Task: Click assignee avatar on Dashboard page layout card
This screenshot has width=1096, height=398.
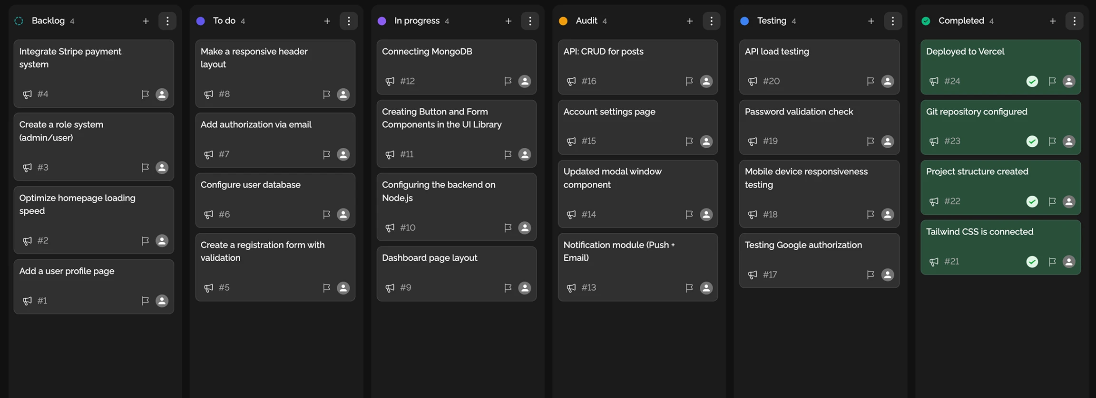Action: (x=524, y=288)
